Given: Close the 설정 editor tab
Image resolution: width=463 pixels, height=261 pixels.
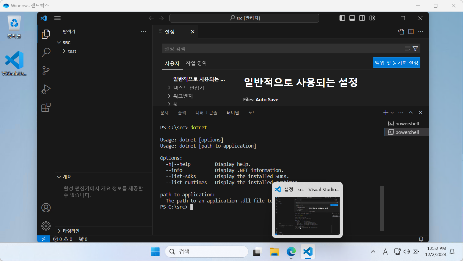Looking at the screenshot, I should point(193,32).
